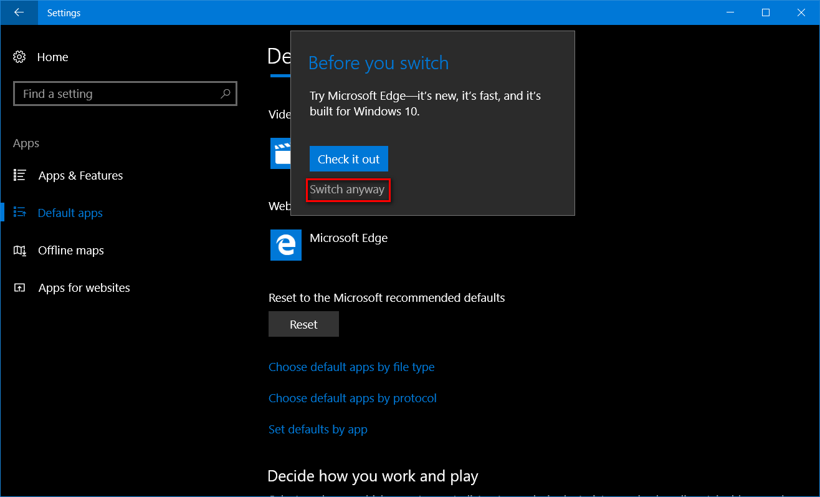Minimize the Settings window

tap(730, 12)
